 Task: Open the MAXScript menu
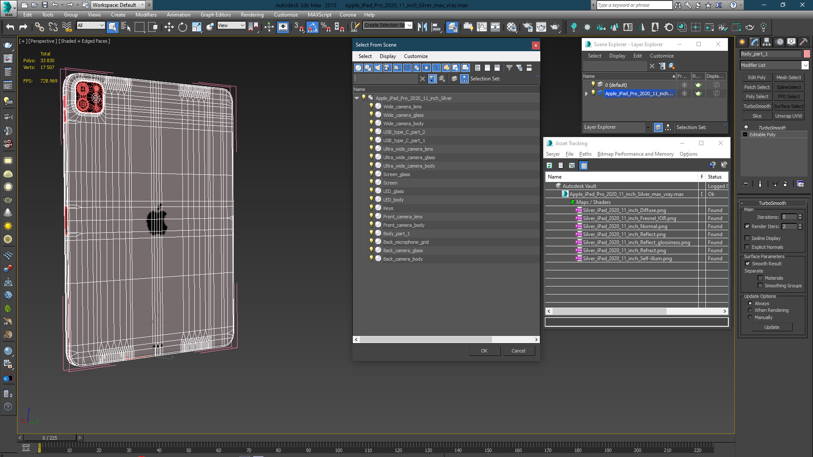coord(319,15)
